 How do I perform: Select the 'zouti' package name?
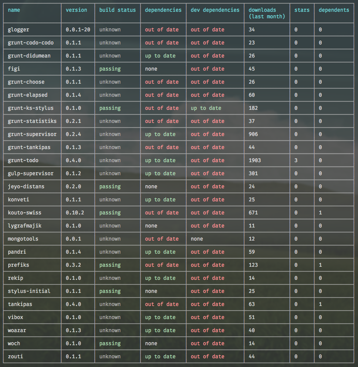(x=15, y=357)
